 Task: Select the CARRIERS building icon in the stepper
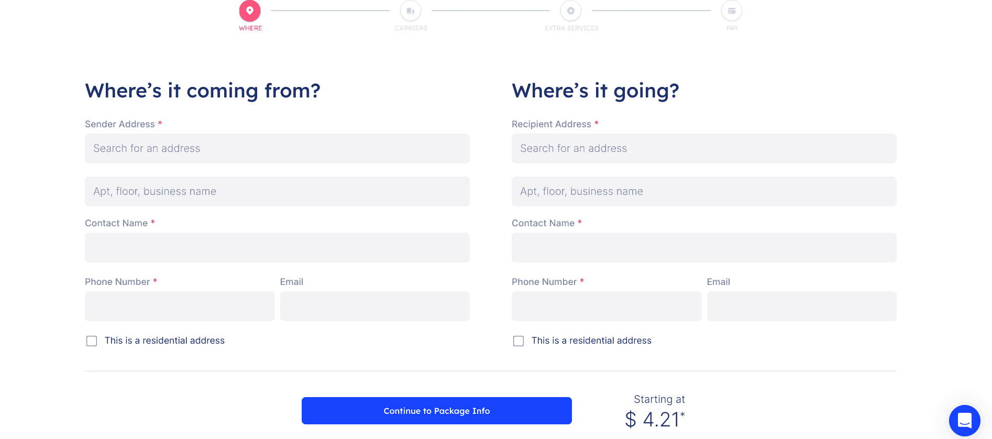click(x=411, y=10)
